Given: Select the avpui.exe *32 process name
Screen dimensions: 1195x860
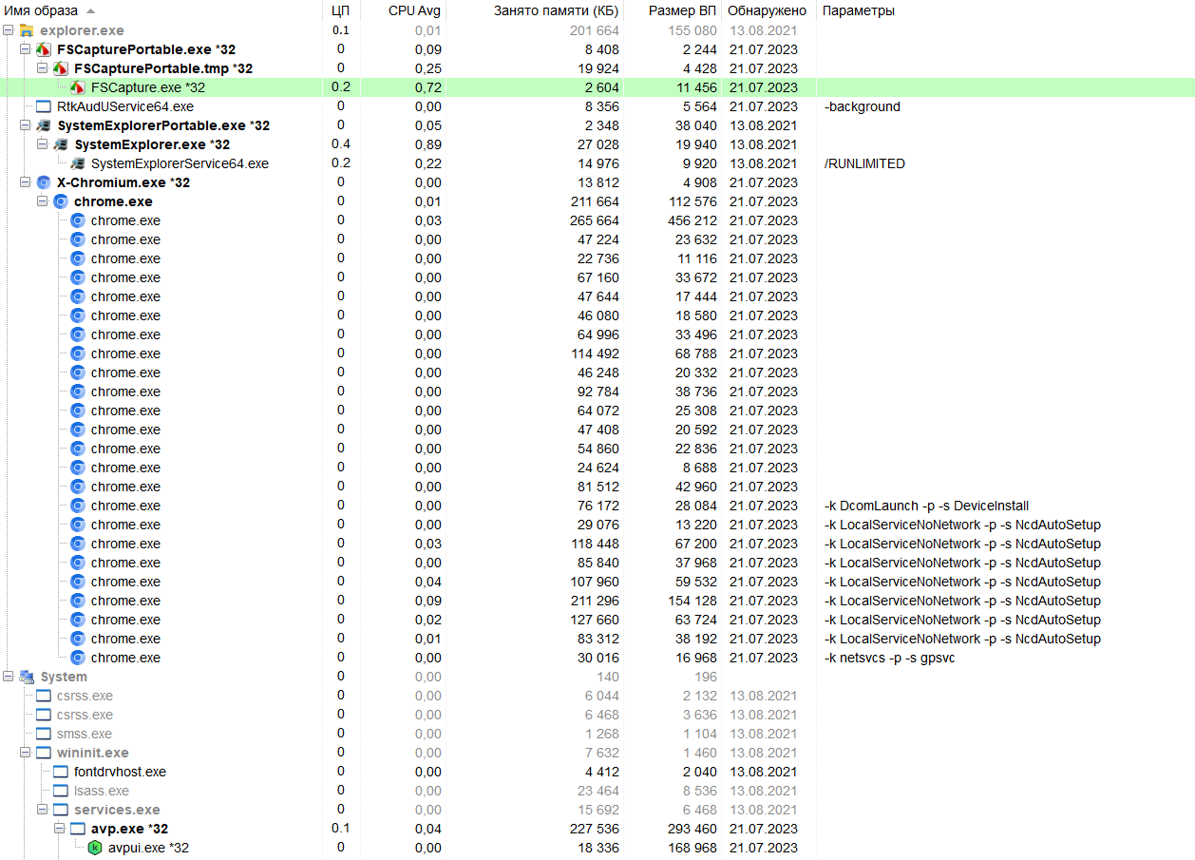Looking at the screenshot, I should [x=148, y=848].
